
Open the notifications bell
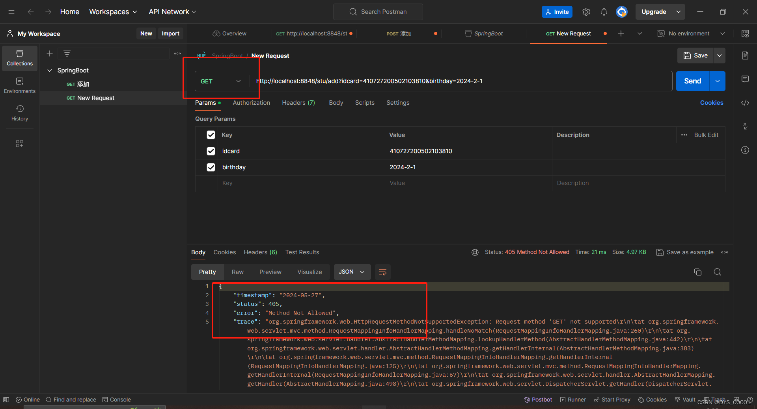604,12
